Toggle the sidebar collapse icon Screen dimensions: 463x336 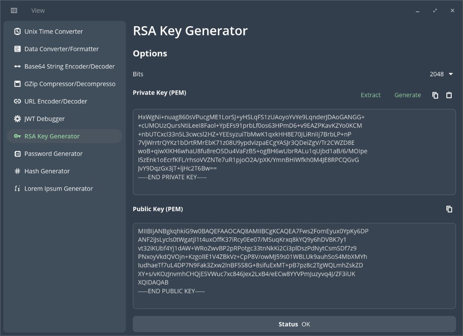pyautogui.click(x=14, y=10)
